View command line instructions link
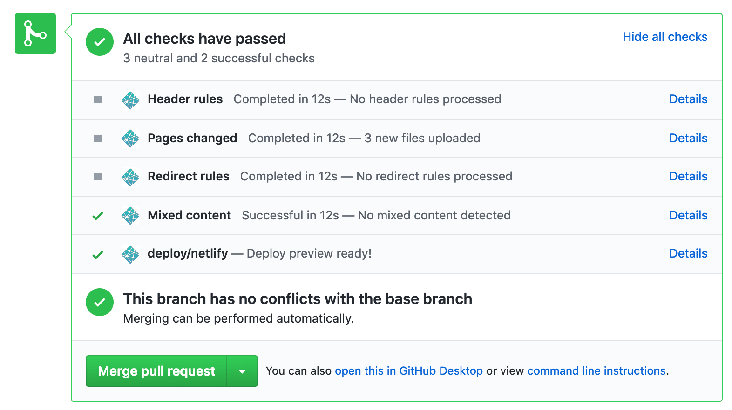 coord(596,371)
